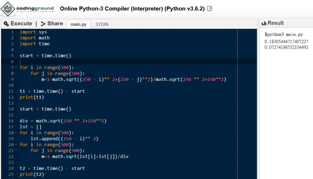Fold the for loop at line 20

16,145
